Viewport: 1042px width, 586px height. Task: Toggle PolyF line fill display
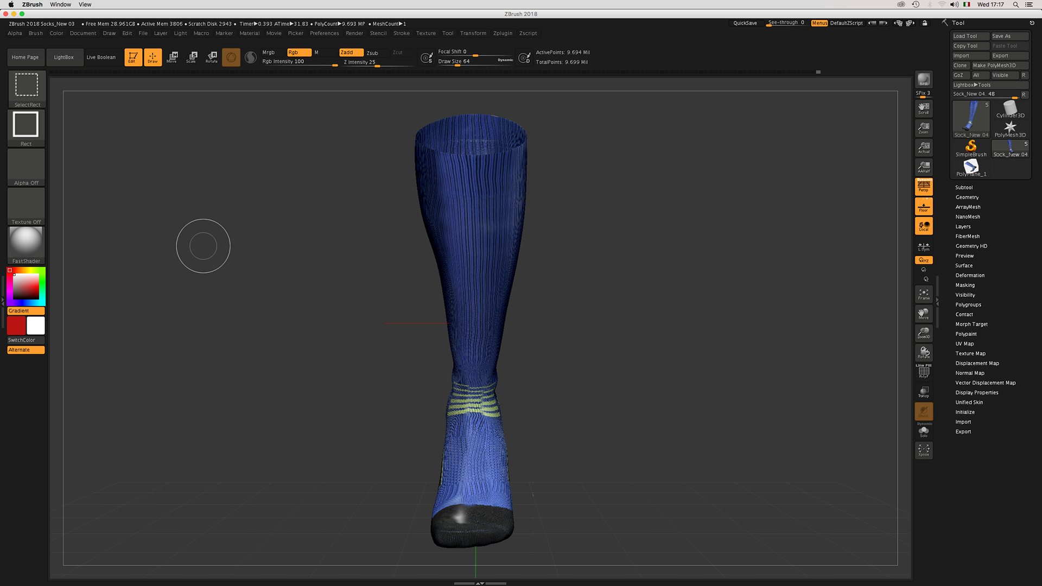tap(923, 372)
